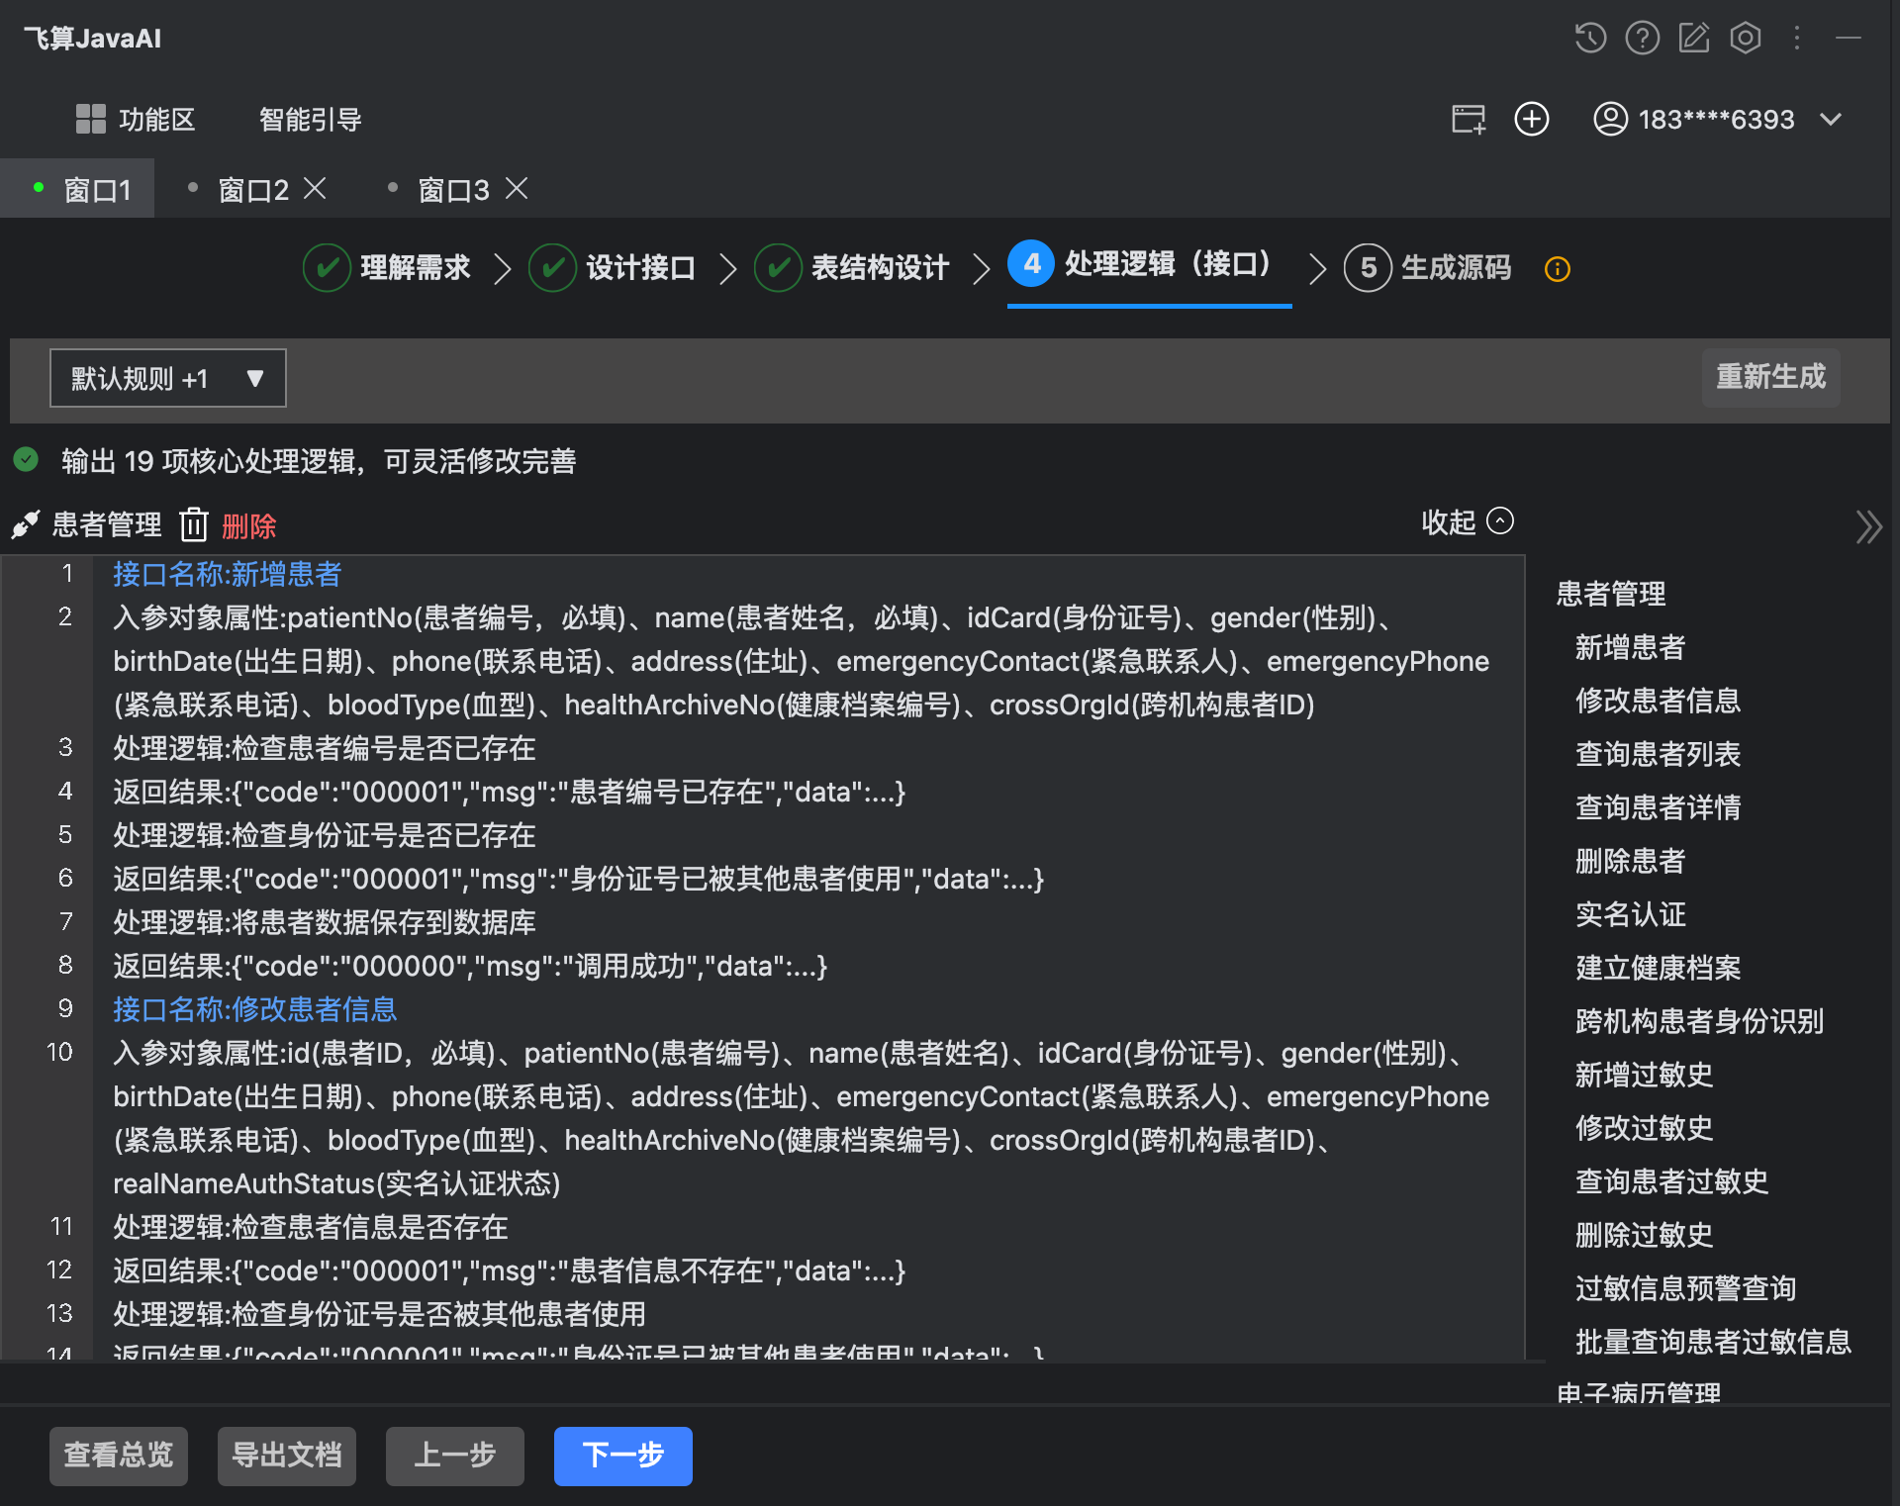The image size is (1900, 1506).
Task: Jump to 修改患者信息 in outline
Action: pyautogui.click(x=1659, y=701)
